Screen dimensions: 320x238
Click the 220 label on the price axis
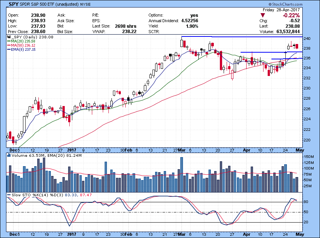pos(308,140)
